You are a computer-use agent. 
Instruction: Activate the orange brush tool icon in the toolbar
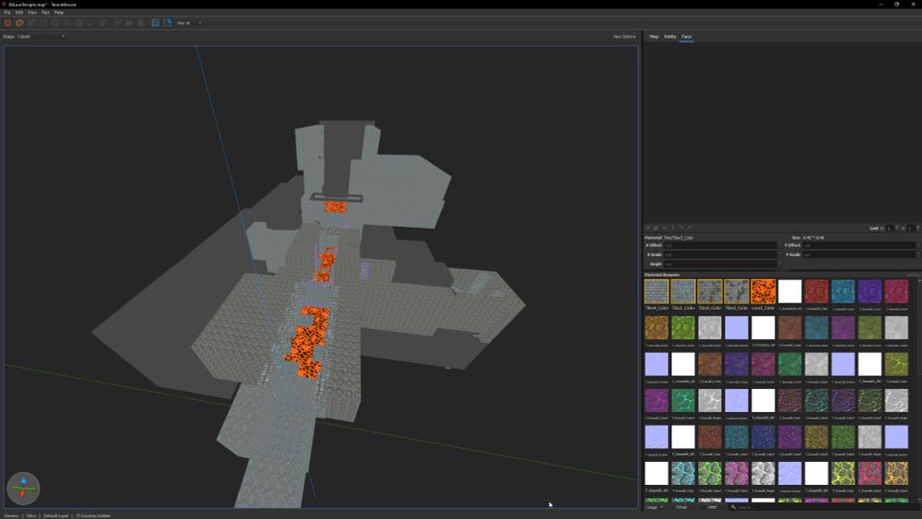[19, 23]
